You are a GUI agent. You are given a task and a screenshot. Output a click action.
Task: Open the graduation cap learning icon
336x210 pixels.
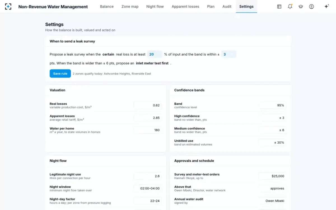point(301,6)
